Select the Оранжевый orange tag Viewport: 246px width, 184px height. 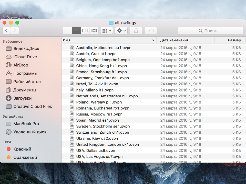(x=22, y=157)
